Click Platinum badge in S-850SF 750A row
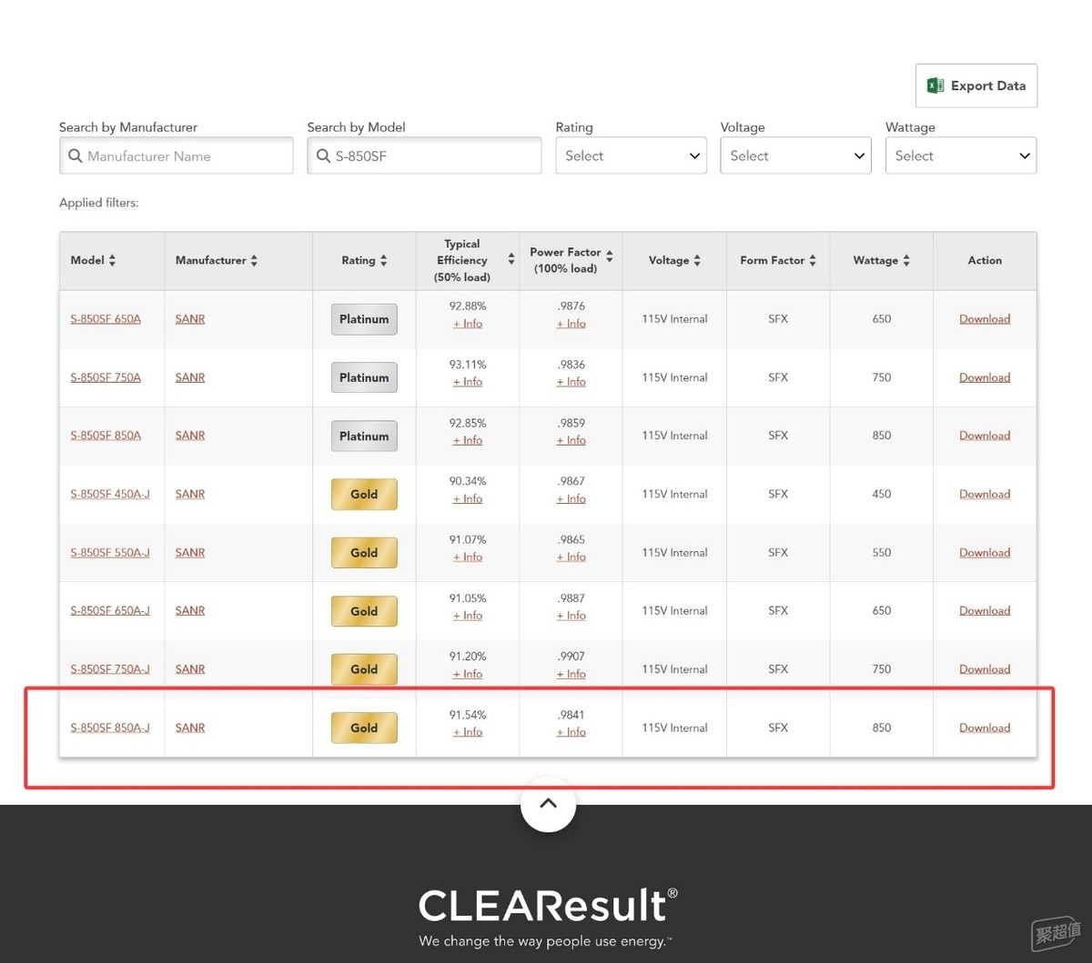The height and width of the screenshot is (963, 1092). (364, 377)
